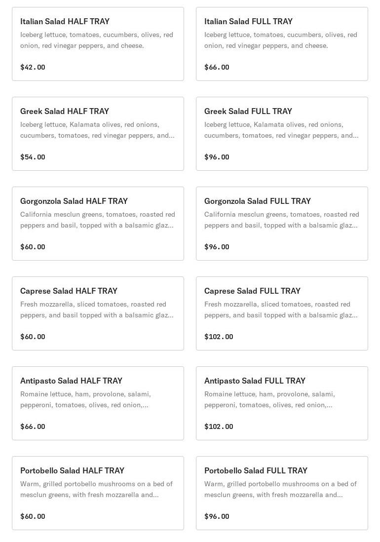
Task: Click the Portobello Salad HALF TRAY description text
Action: click(97, 489)
